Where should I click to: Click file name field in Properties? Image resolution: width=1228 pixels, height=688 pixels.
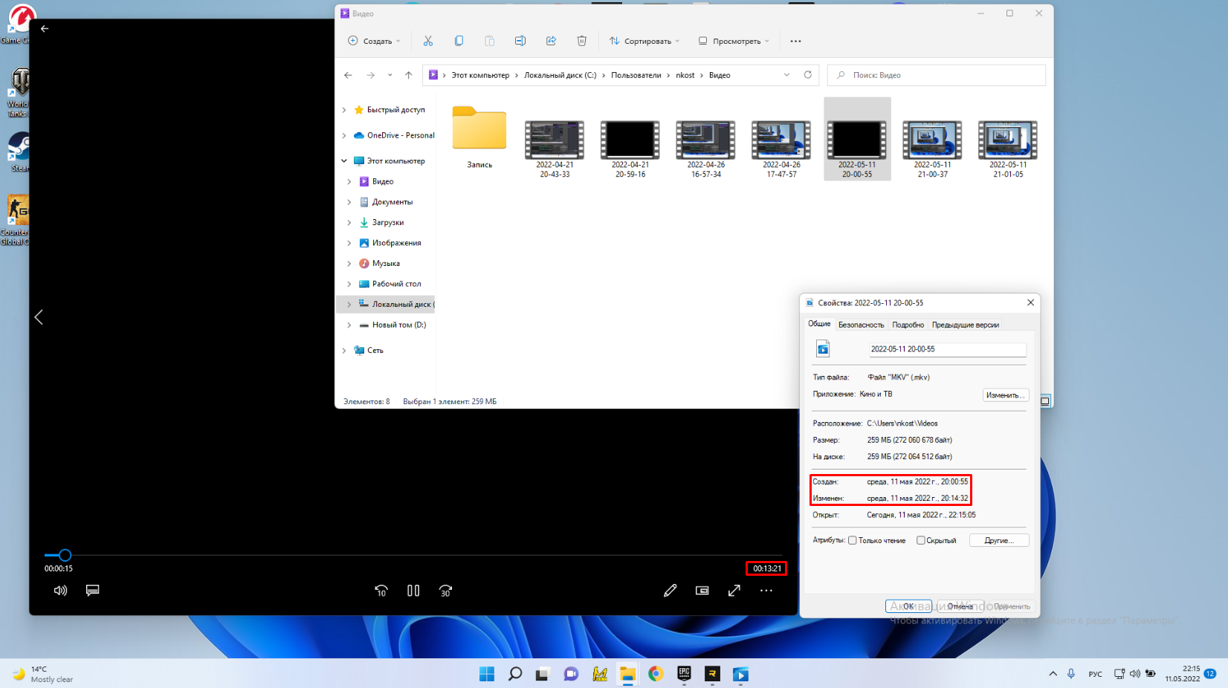(948, 349)
